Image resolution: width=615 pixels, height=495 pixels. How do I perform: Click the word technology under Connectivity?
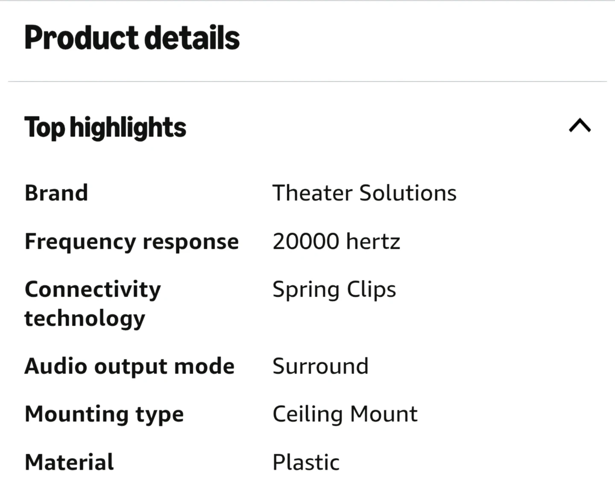point(85,319)
